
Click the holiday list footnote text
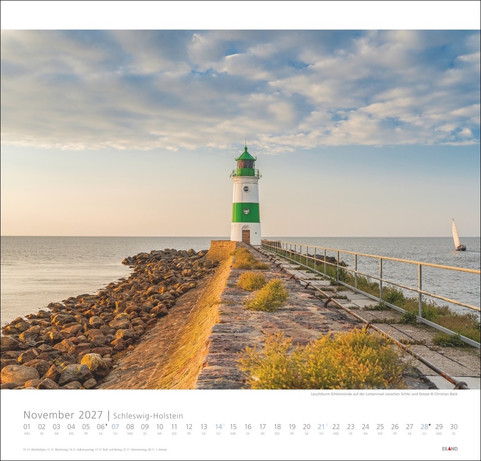pyautogui.click(x=94, y=450)
